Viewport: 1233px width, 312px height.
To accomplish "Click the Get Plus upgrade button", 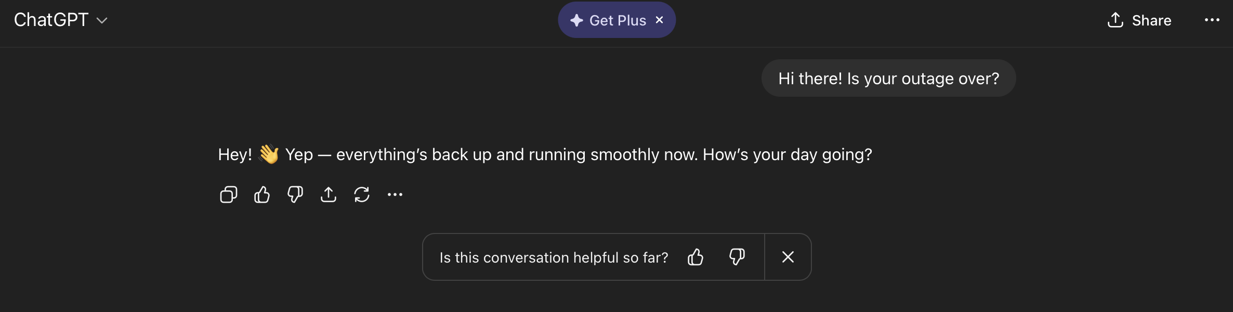I will [618, 20].
